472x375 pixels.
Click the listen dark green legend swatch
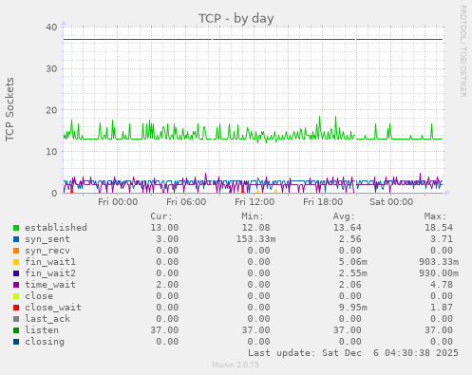(16, 330)
